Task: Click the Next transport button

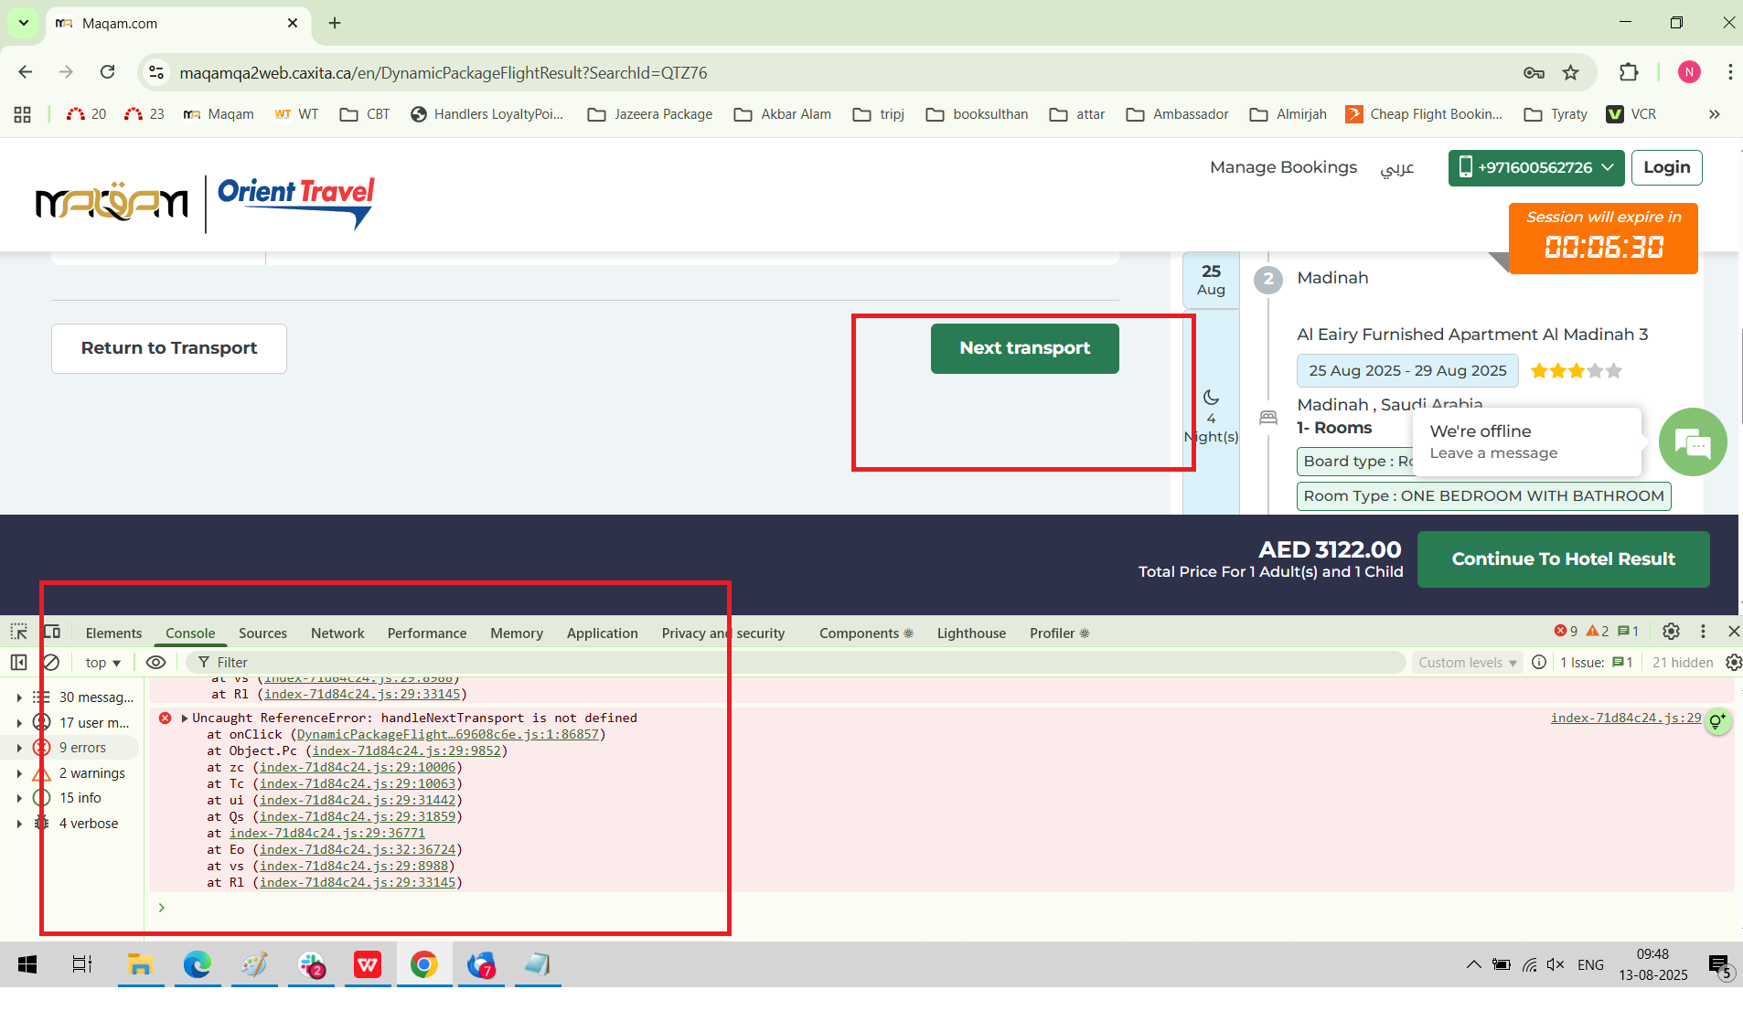Action: (1024, 348)
